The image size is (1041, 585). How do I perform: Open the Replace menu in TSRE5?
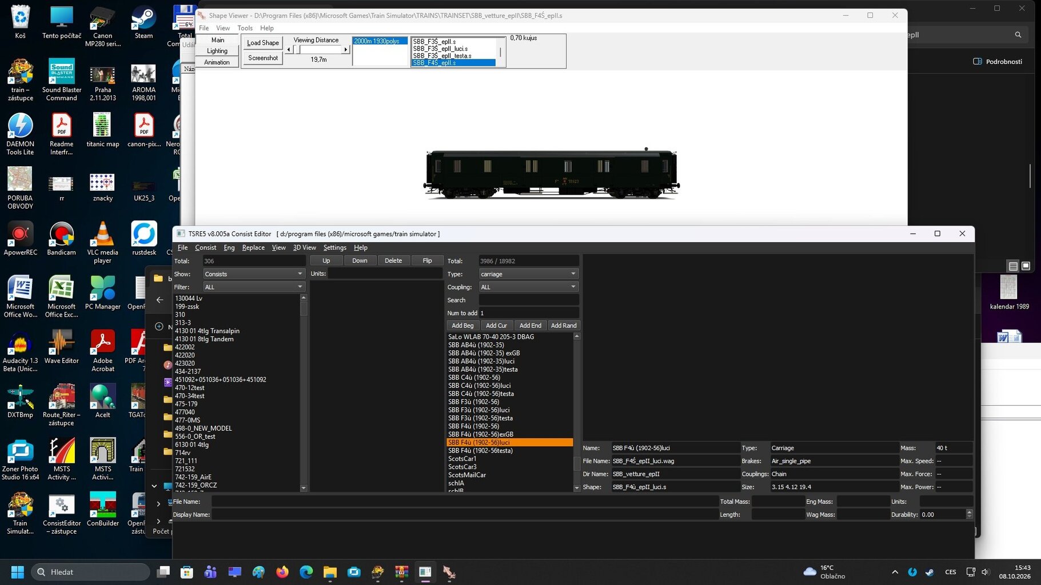click(x=253, y=247)
